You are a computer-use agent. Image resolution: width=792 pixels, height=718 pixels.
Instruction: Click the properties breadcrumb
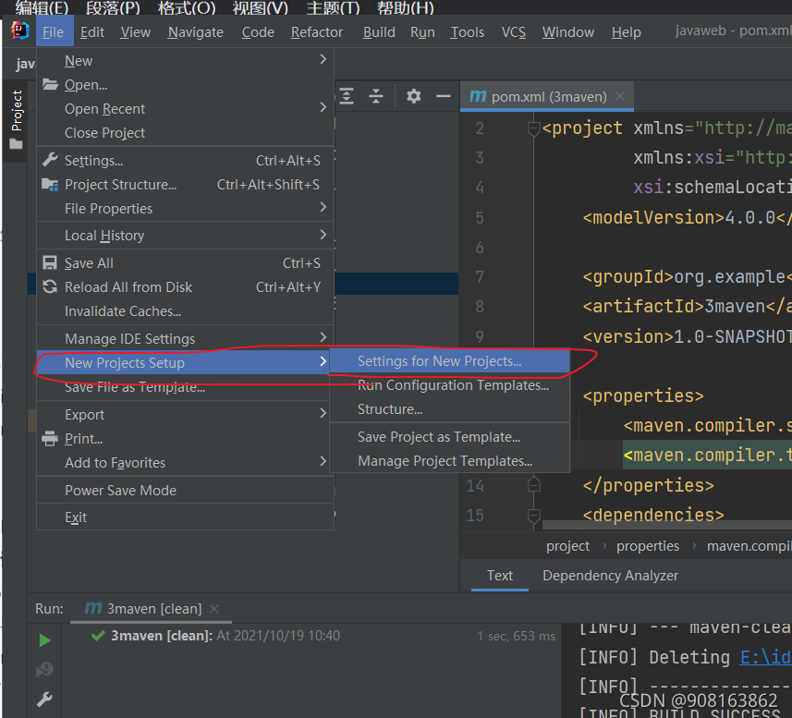pos(648,546)
